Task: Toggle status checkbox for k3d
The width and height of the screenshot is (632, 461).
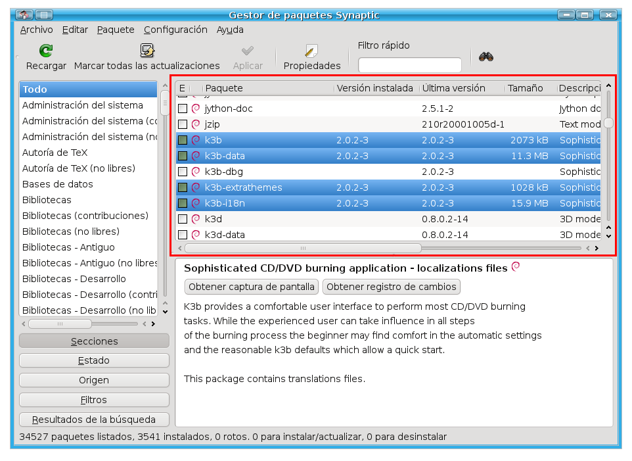Action: coord(183,218)
